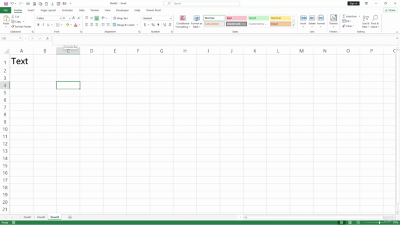The image size is (400, 225).
Task: Select column C header
Action: [68, 51]
